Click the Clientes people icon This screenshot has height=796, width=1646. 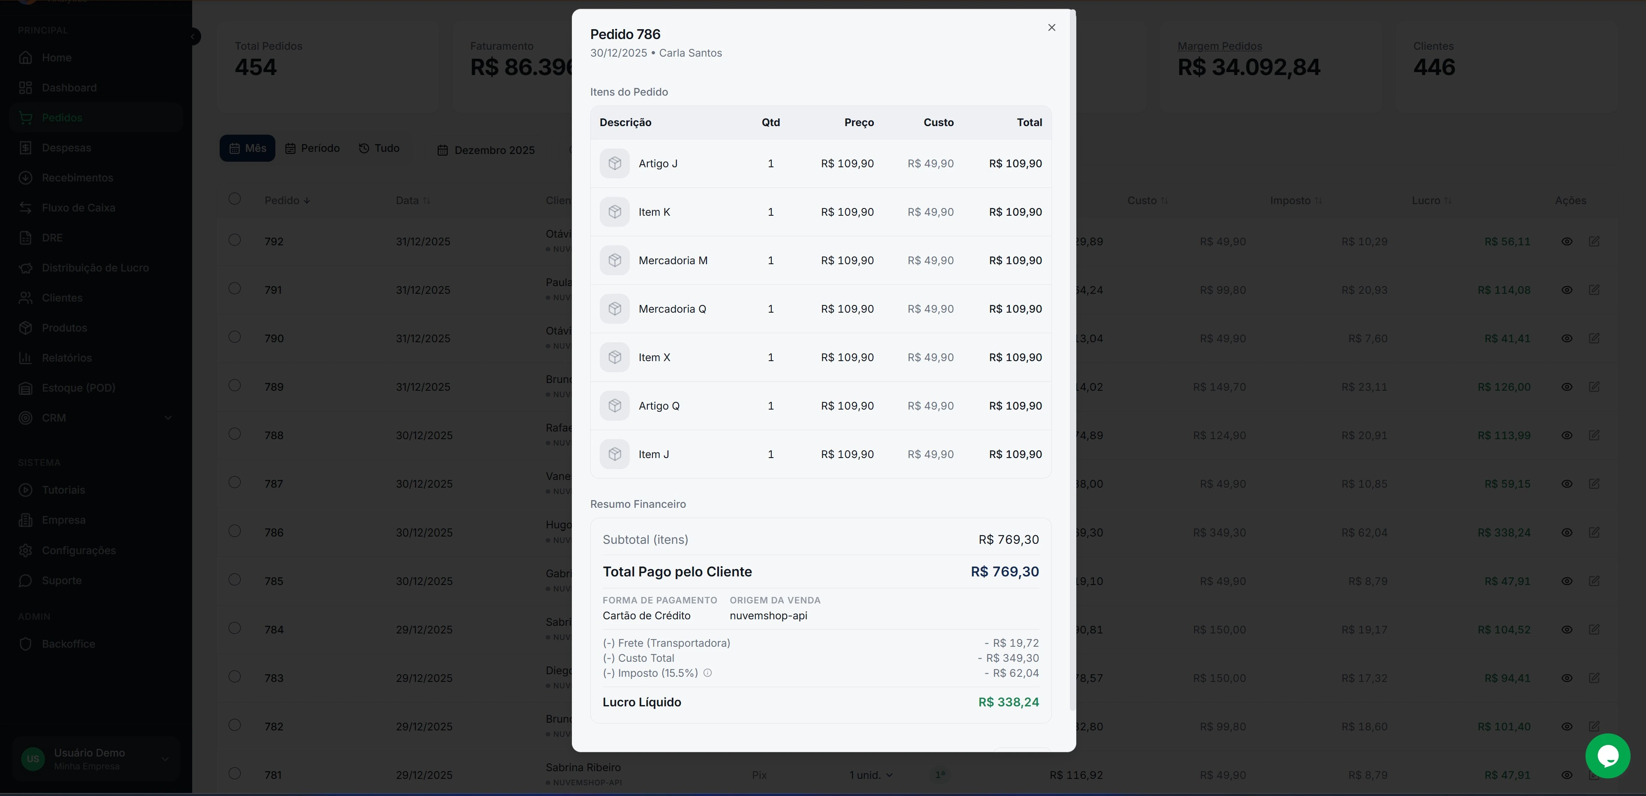click(26, 298)
